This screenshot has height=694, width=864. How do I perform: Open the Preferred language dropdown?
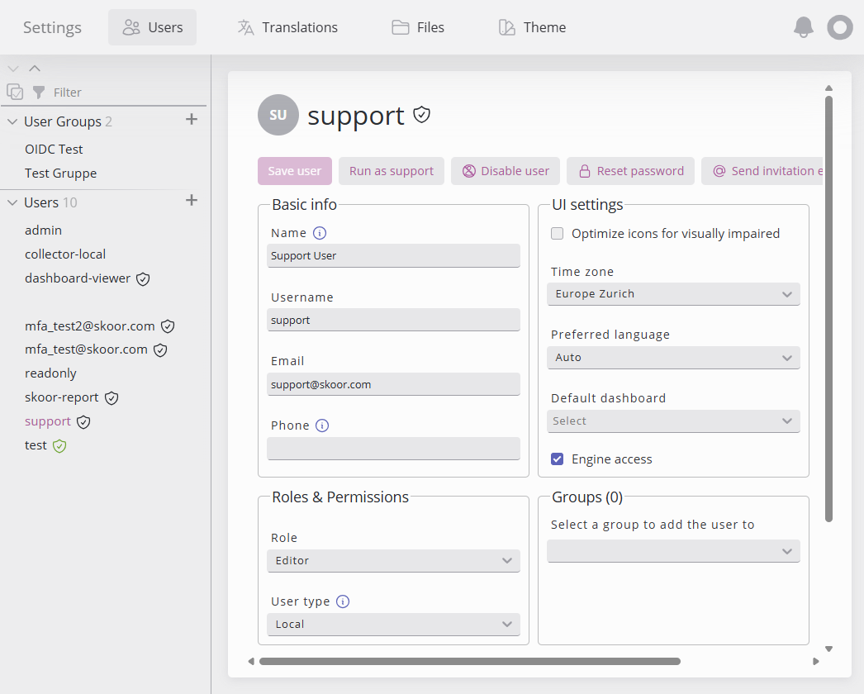tap(673, 358)
